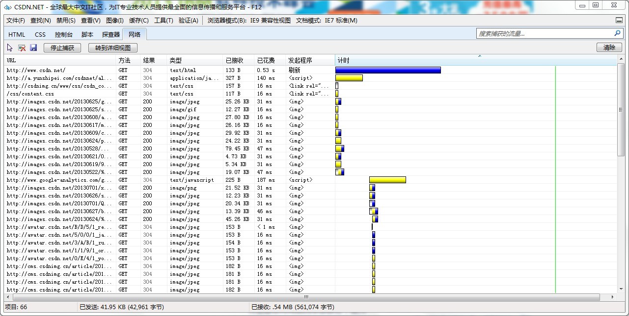
Task: Open the 验证(A) menu
Action: 189,21
